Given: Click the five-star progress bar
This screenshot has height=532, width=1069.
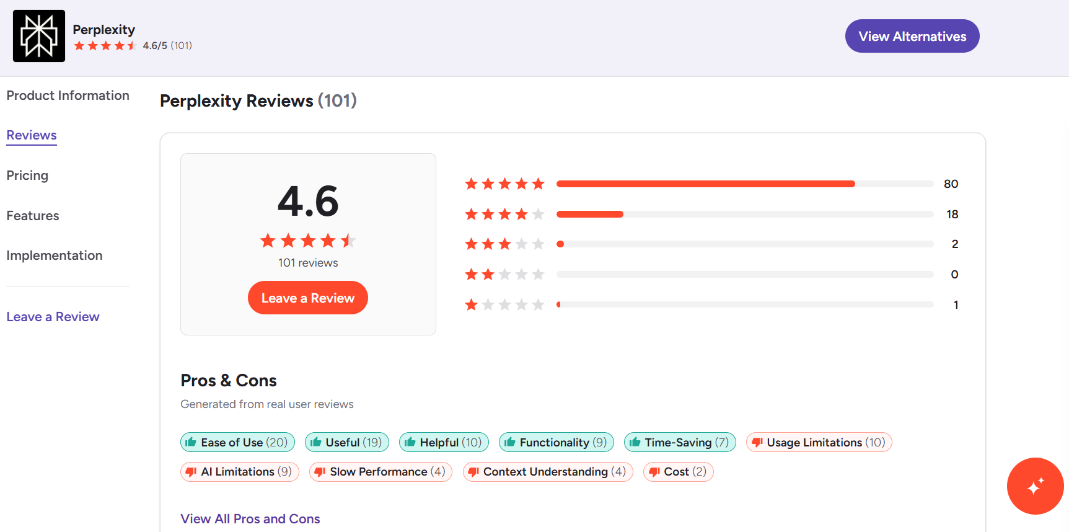Looking at the screenshot, I should (x=745, y=184).
